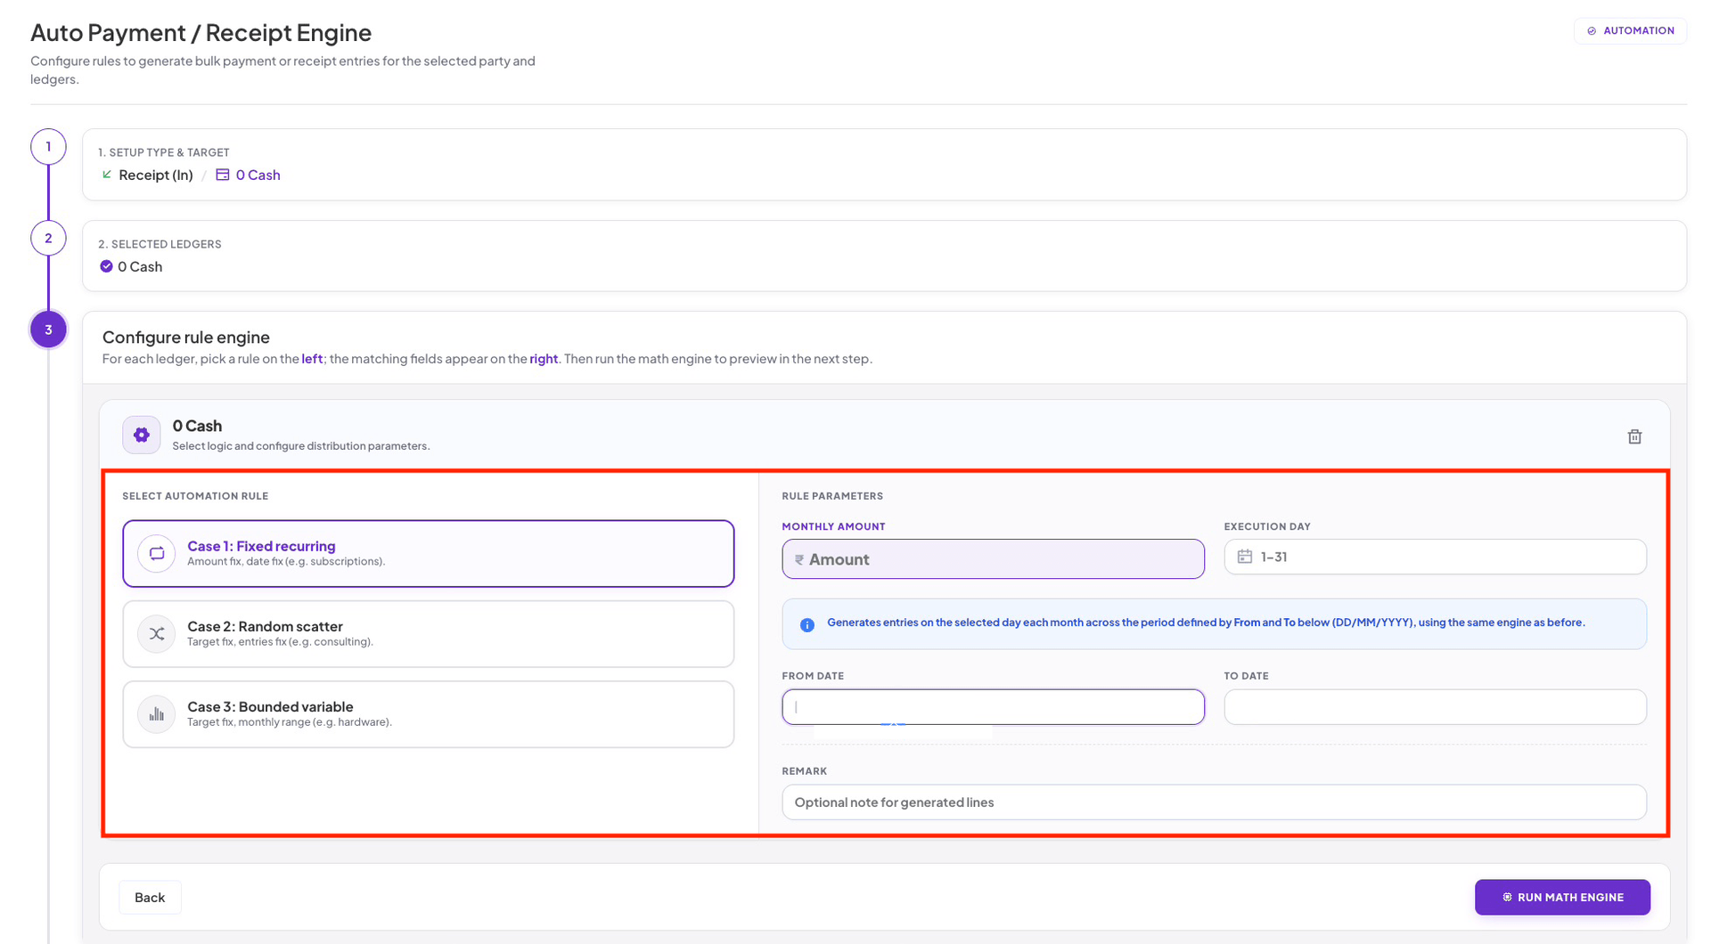Click the active step 3 circle
The width and height of the screenshot is (1711, 944).
pos(48,330)
